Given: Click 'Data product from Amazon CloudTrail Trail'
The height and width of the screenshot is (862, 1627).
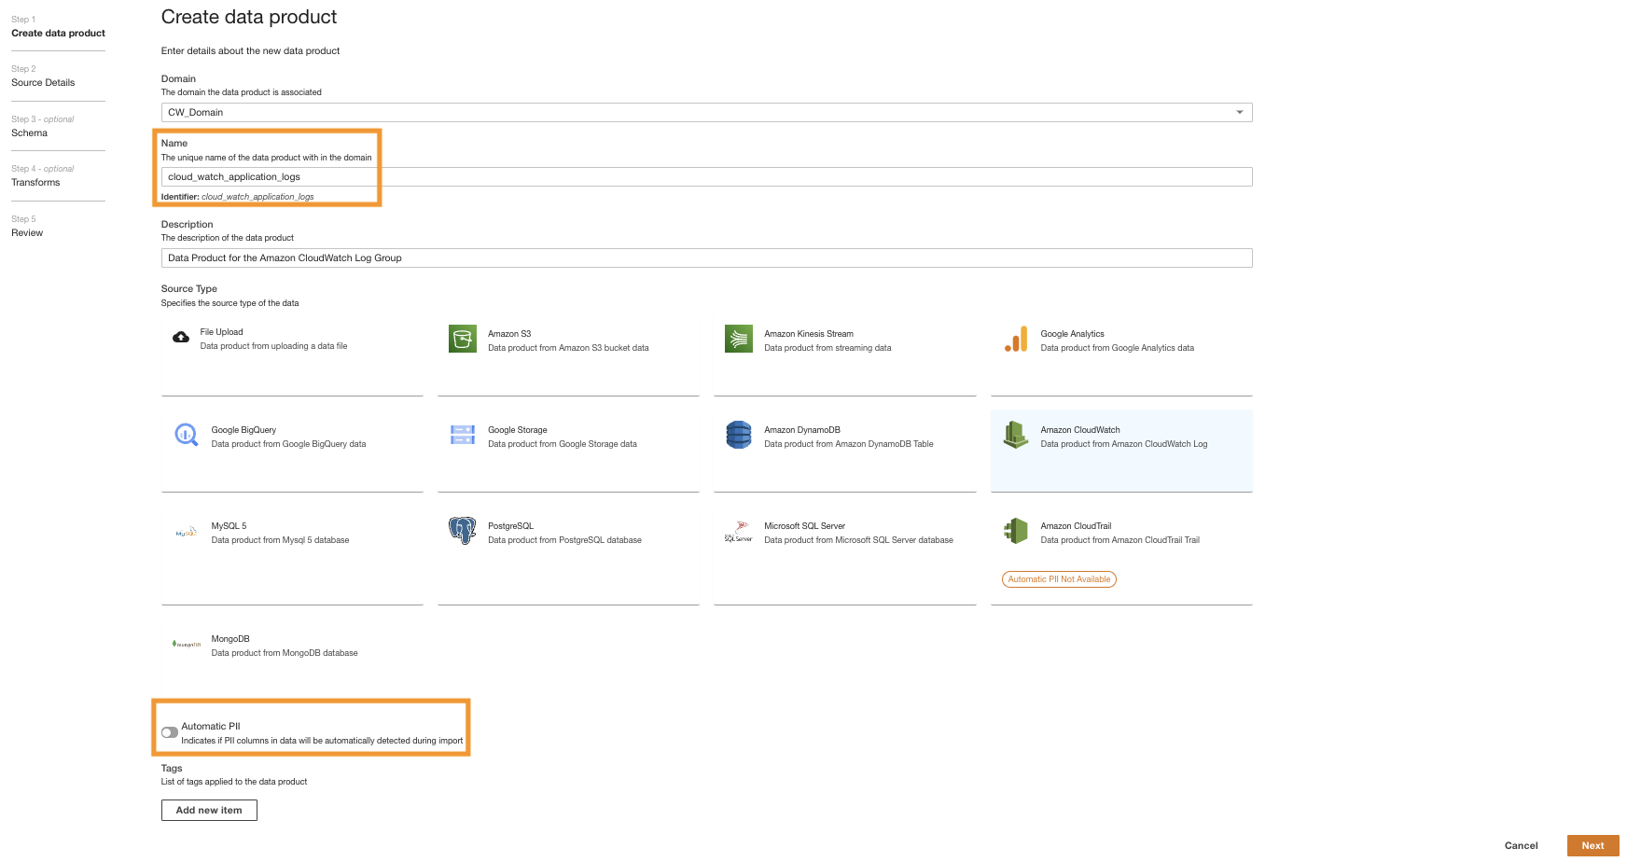Looking at the screenshot, I should pyautogui.click(x=1119, y=540).
